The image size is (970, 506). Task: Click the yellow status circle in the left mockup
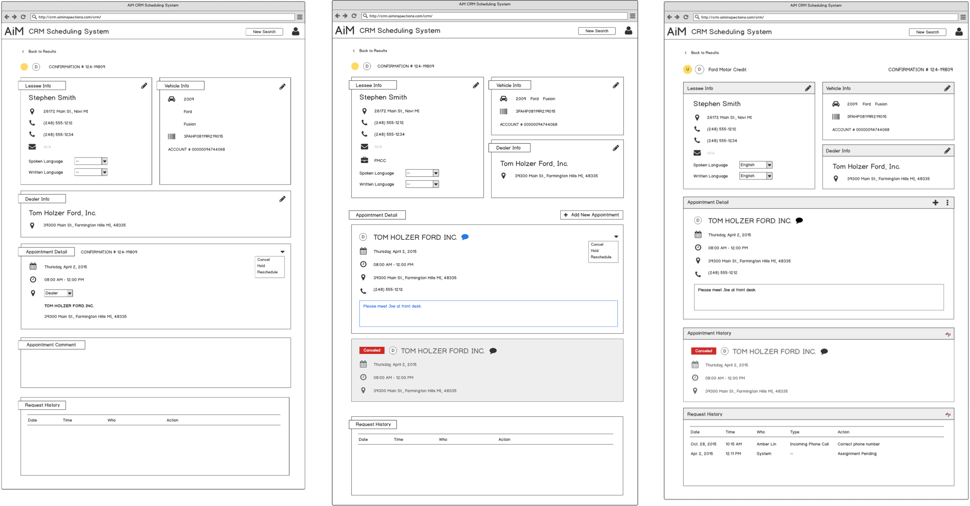(24, 67)
